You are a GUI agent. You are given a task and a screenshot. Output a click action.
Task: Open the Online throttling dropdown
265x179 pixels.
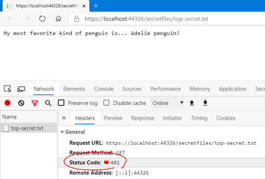[167, 103]
